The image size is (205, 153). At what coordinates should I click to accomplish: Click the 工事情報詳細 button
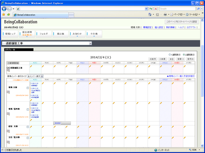click(x=13, y=63)
